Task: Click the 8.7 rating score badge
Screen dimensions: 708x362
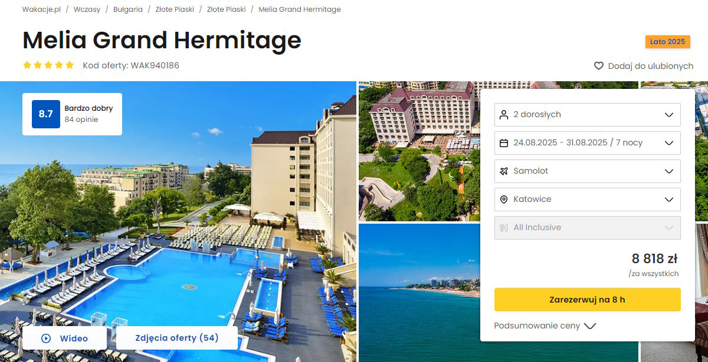Action: pos(46,114)
